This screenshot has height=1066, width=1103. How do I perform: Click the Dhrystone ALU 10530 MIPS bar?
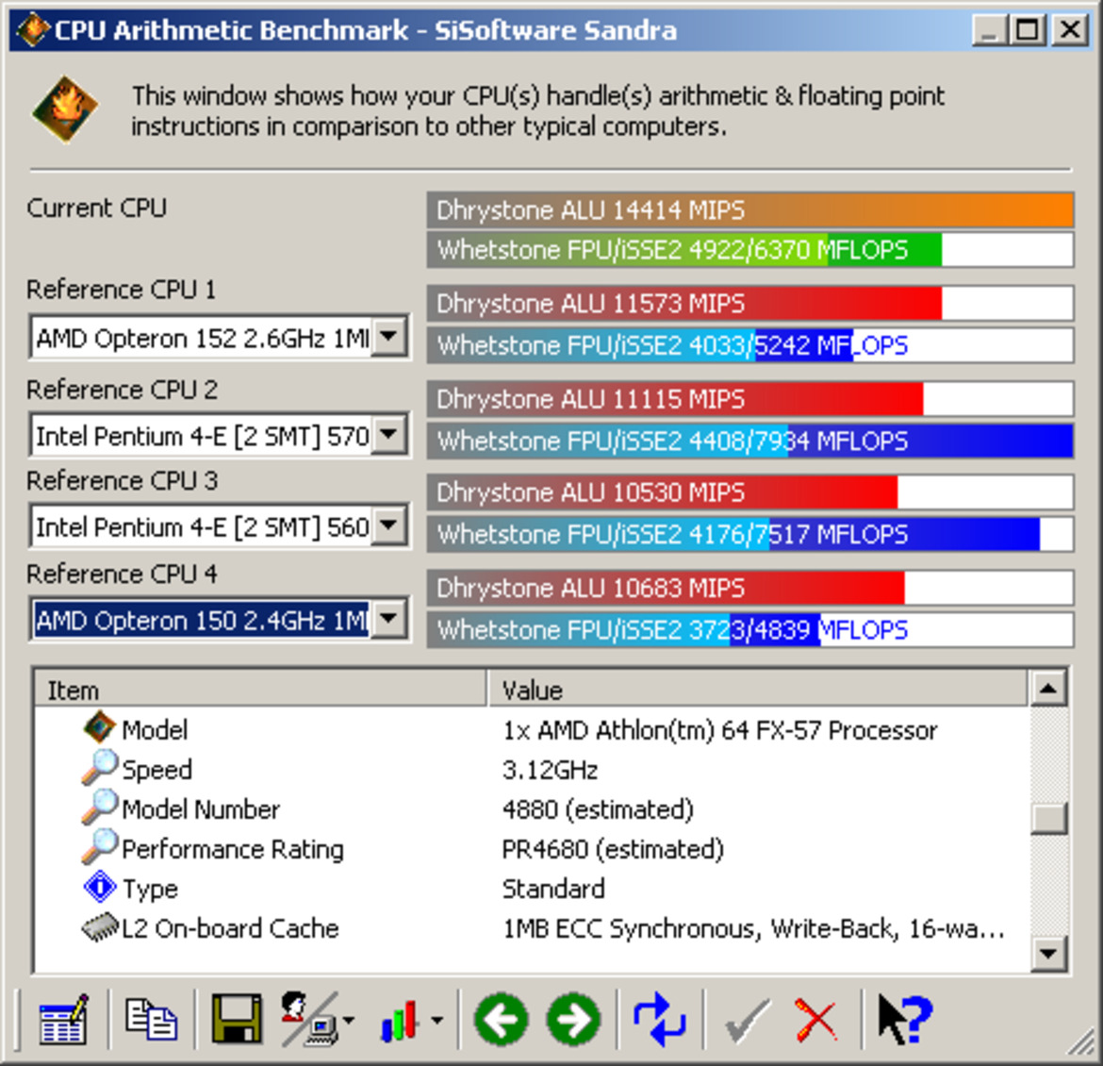749,492
